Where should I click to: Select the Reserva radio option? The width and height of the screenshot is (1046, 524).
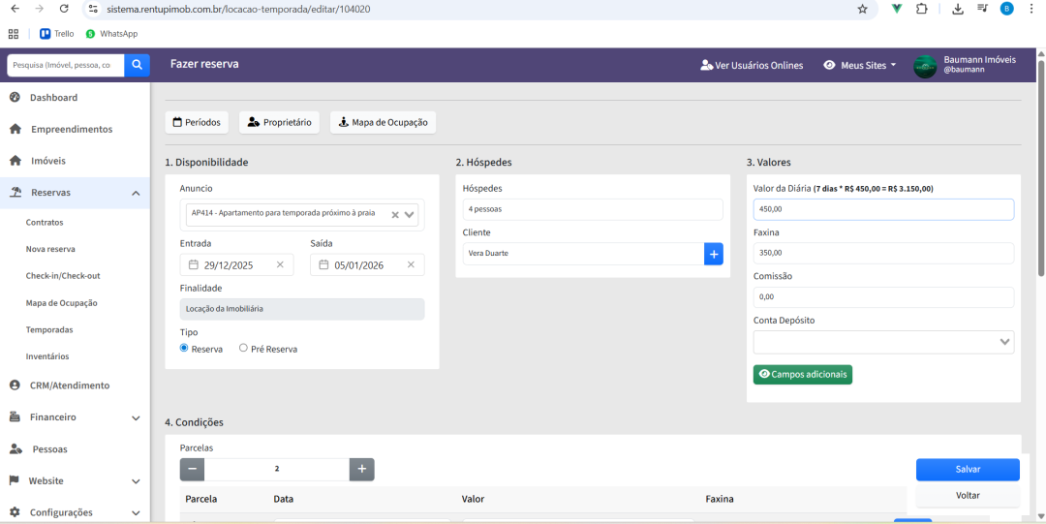coord(184,349)
